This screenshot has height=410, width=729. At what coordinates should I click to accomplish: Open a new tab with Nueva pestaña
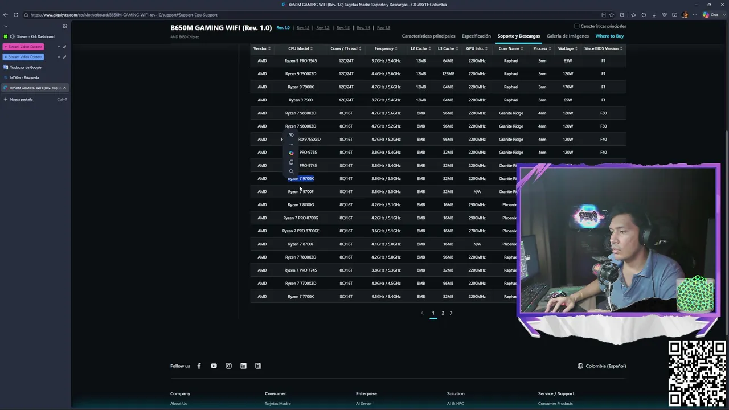click(x=35, y=99)
